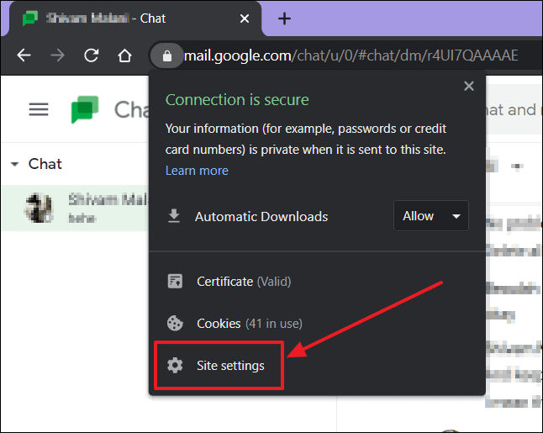This screenshot has height=433, width=543.
Task: Click the browser forward arrow
Action: [x=57, y=55]
